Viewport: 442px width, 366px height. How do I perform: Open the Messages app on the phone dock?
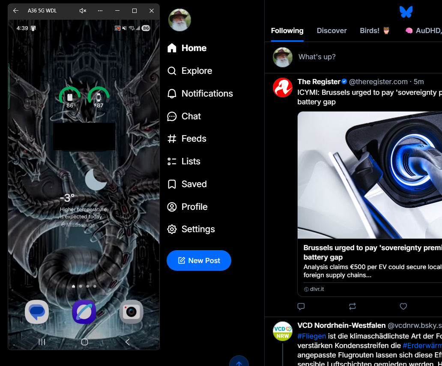click(37, 312)
